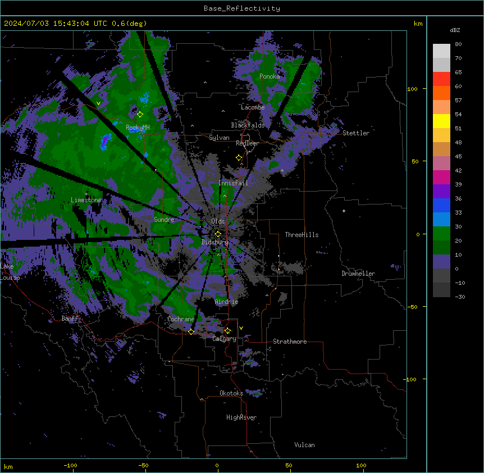Viewport: 484px width, 473px height.
Task: Click the white plus marker north of Drumheller
Action: pyautogui.click(x=344, y=211)
